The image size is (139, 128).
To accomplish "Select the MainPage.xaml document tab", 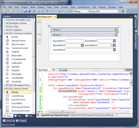I will click(x=45, y=17).
